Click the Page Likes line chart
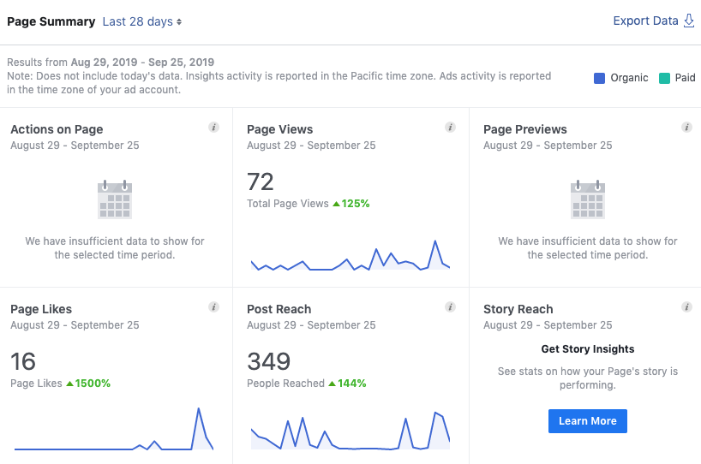701x464 pixels. [x=114, y=434]
